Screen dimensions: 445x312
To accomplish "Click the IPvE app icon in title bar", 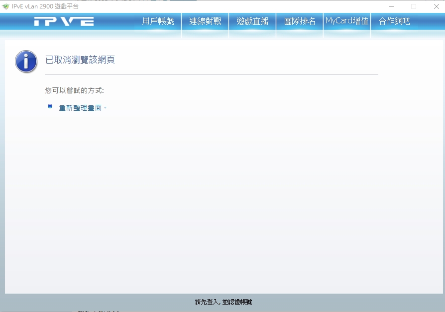I will [5, 6].
